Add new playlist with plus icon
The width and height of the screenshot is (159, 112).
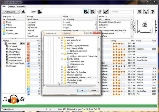tap(21, 43)
